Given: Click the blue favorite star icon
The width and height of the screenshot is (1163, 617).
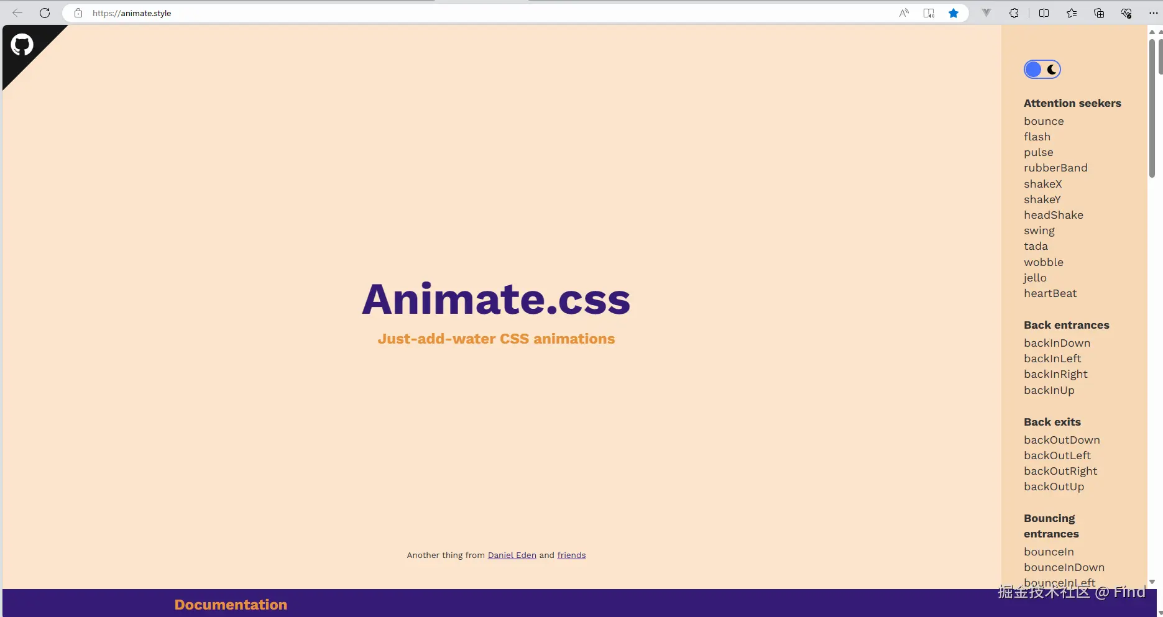Looking at the screenshot, I should 954,13.
